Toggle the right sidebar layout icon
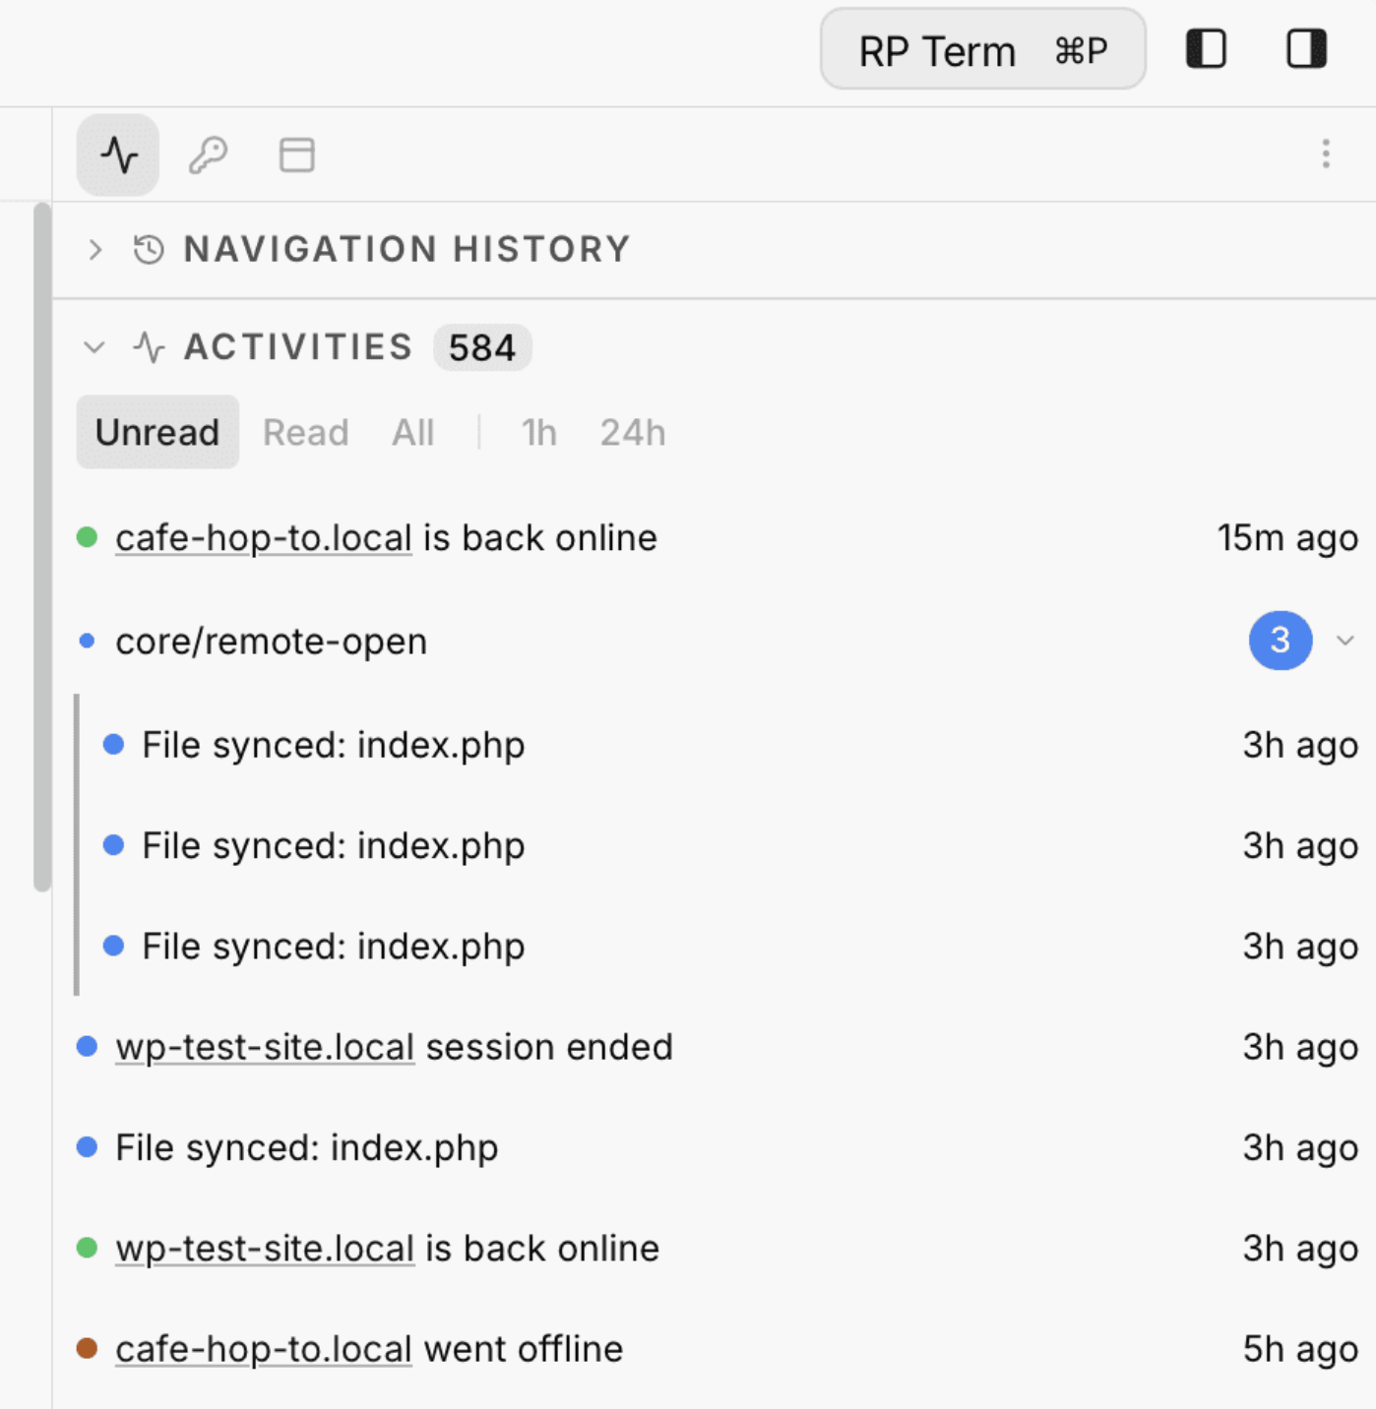 (x=1304, y=47)
